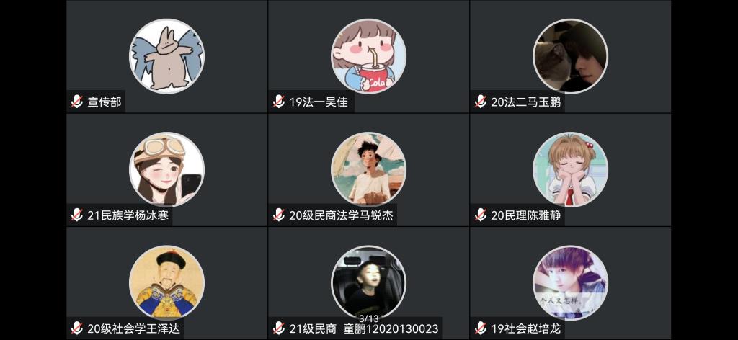The height and width of the screenshot is (340, 738).
Task: Open 马玉鹏's avatar with the cat
Action: coord(571,56)
